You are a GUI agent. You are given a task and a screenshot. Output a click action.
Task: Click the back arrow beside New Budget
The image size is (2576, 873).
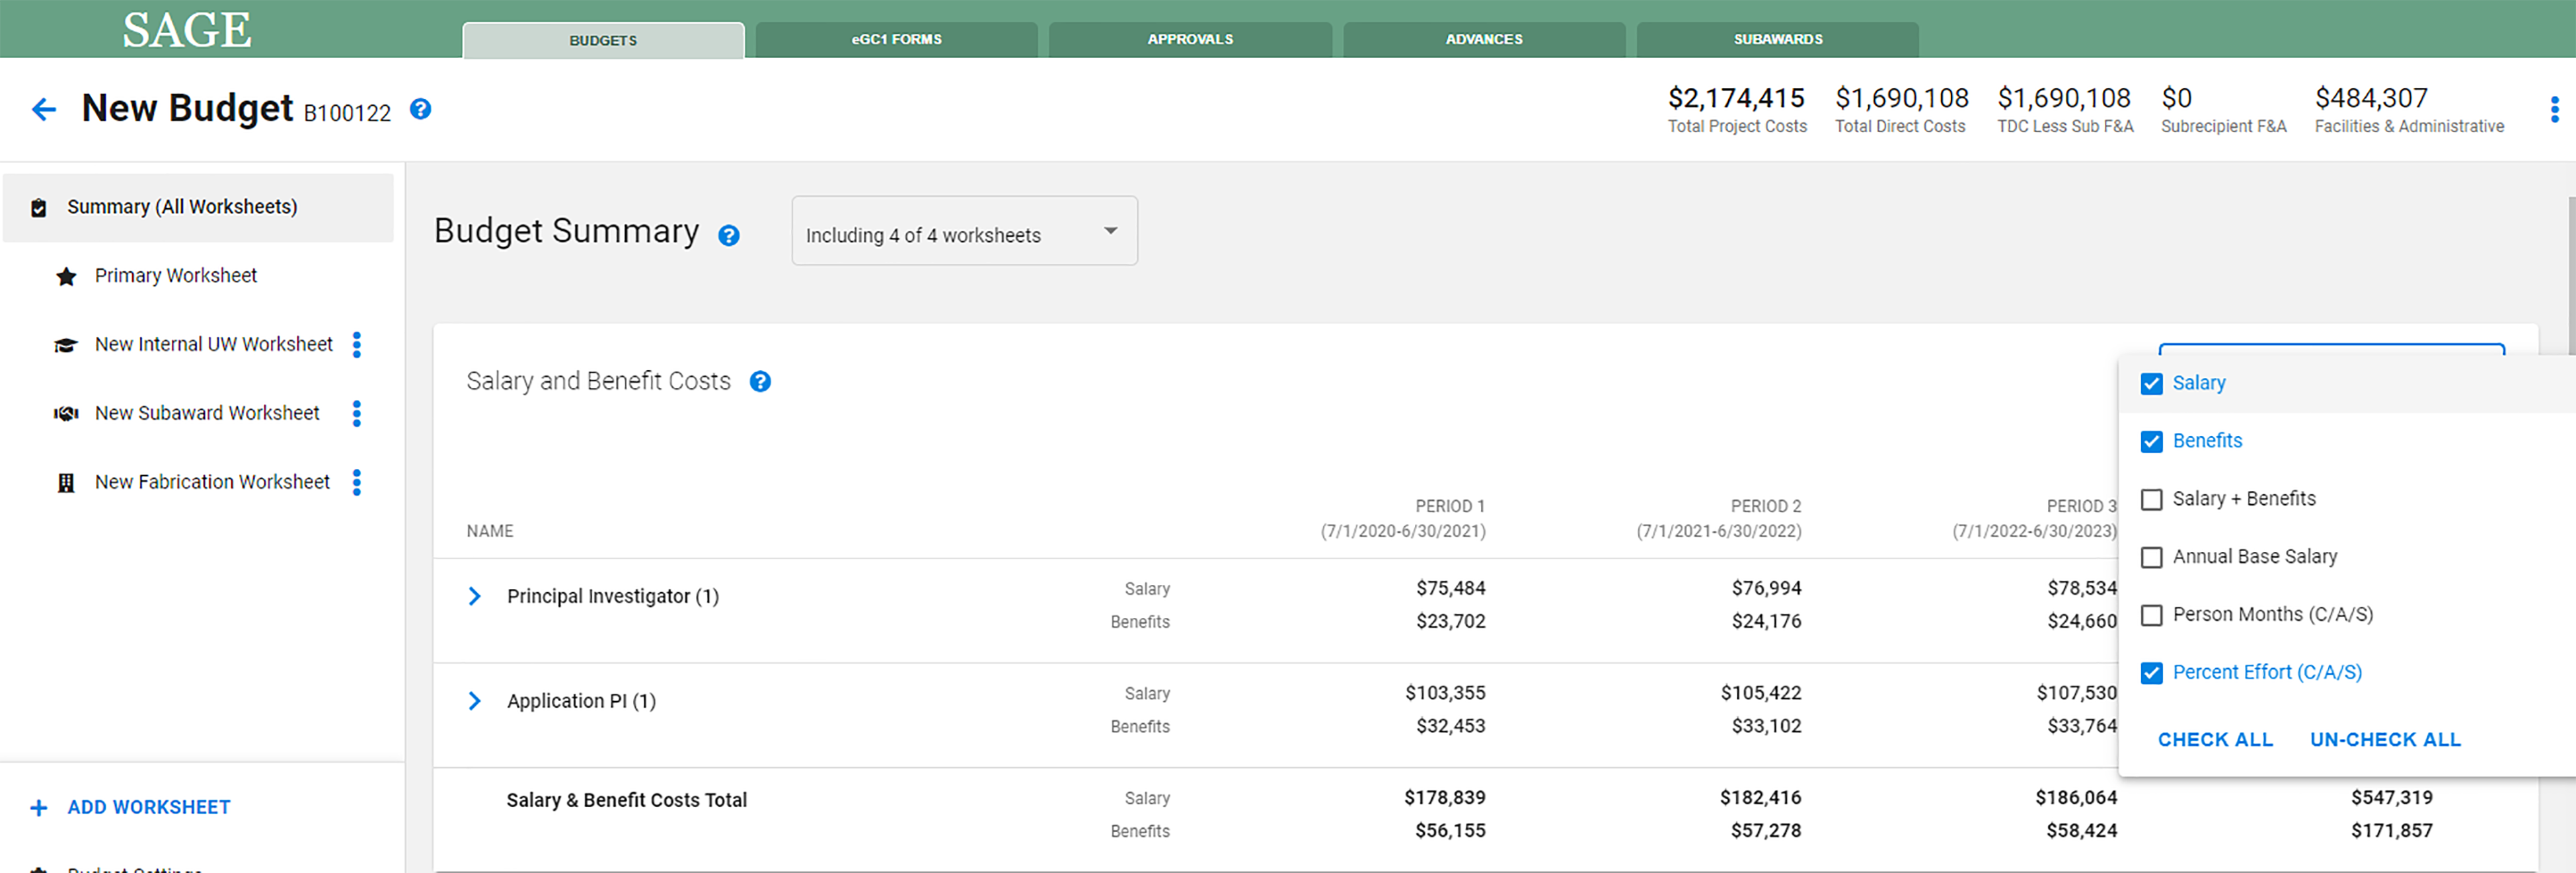click(44, 109)
